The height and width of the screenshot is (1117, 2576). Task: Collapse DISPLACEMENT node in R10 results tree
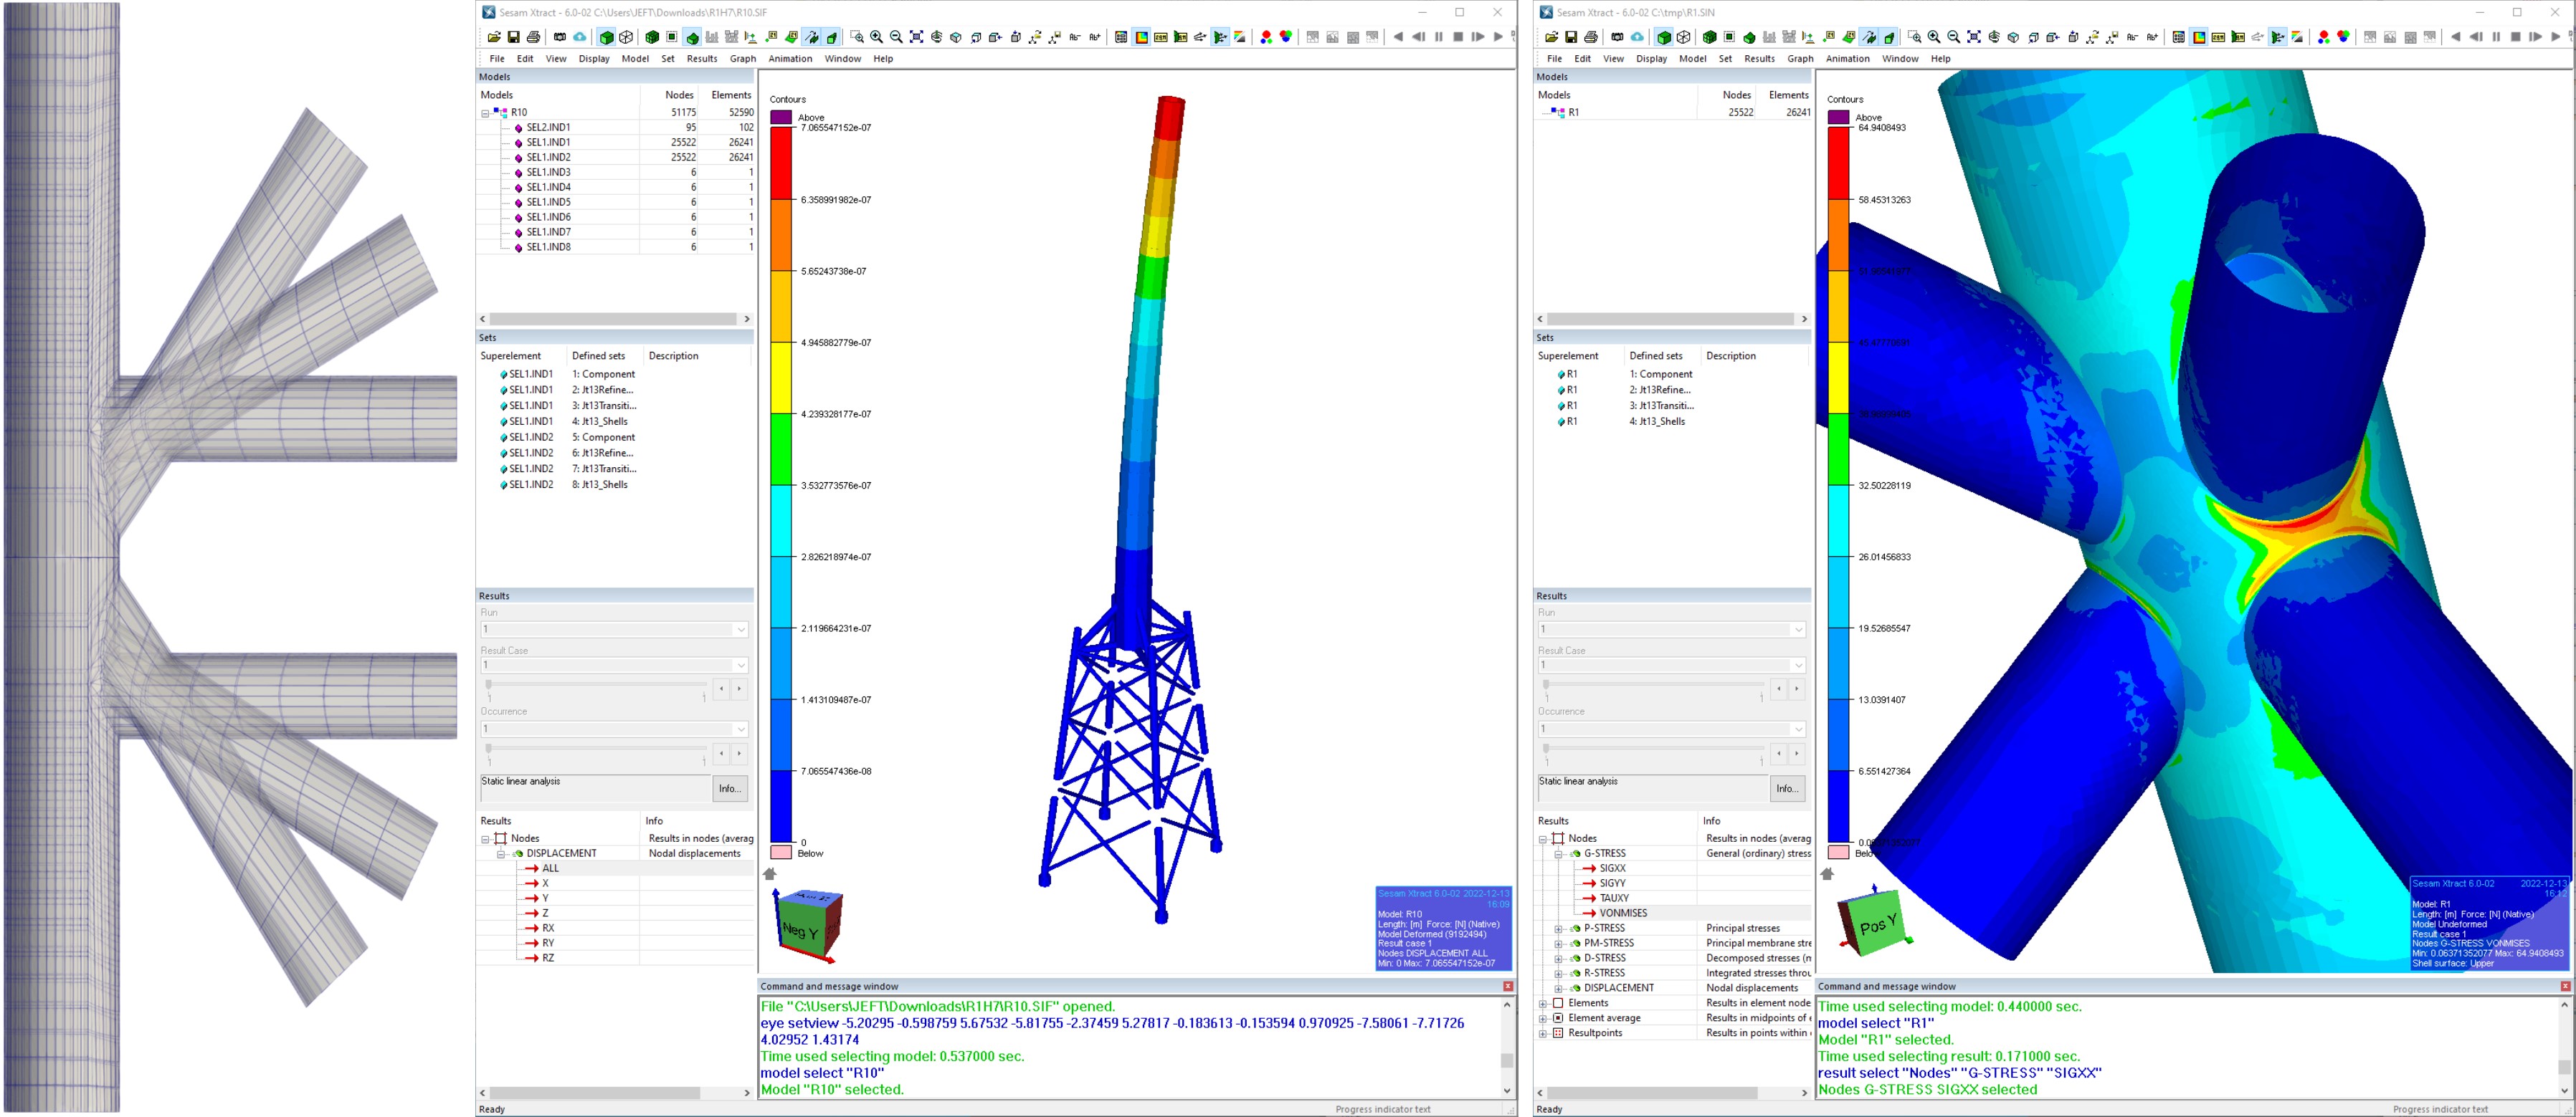(x=501, y=854)
